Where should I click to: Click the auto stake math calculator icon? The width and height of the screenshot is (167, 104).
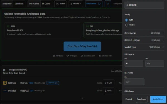pos(100,56)
